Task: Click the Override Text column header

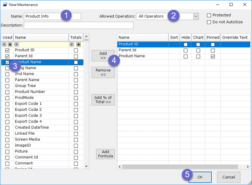Action: coord(235,37)
